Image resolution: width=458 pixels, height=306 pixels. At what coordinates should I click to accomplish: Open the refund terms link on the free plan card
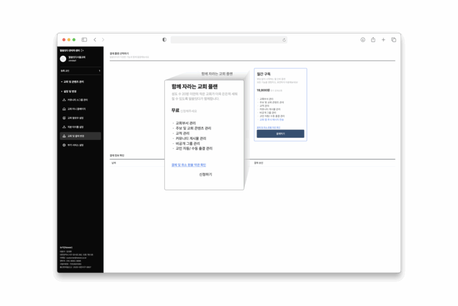coord(189,165)
